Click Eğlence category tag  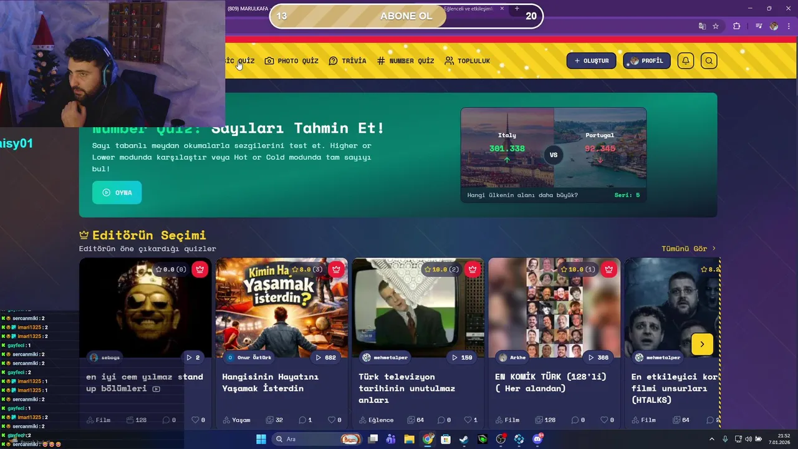[x=376, y=420]
